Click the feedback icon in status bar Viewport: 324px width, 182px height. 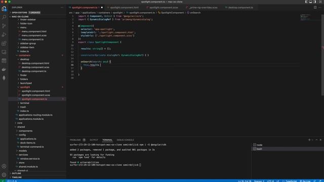(x=315, y=181)
